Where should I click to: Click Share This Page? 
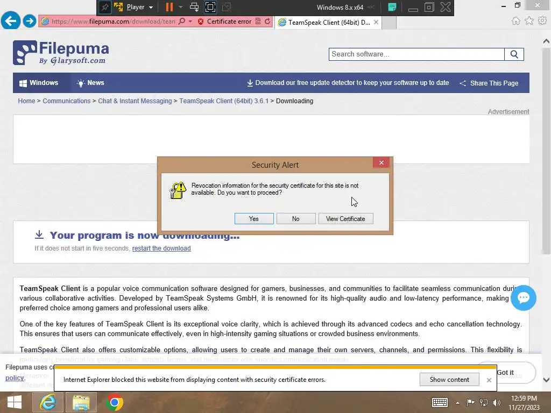489,83
